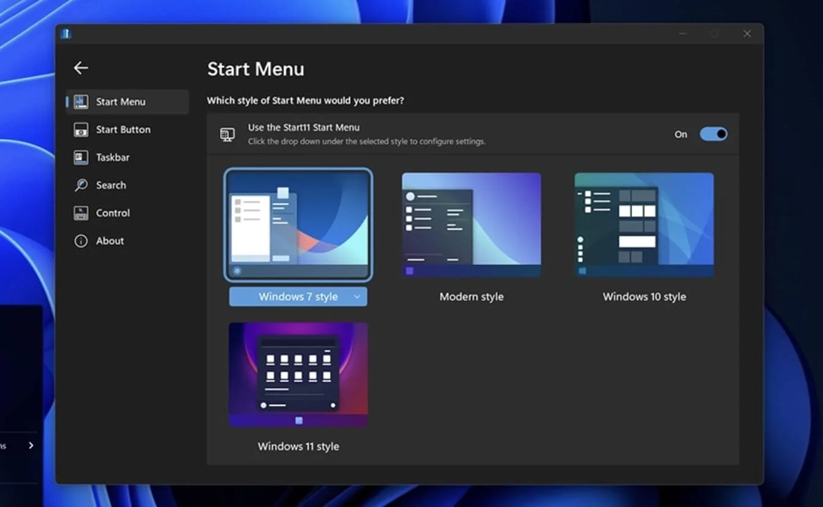Image resolution: width=823 pixels, height=507 pixels.
Task: Close the Start11 window
Action: click(747, 34)
